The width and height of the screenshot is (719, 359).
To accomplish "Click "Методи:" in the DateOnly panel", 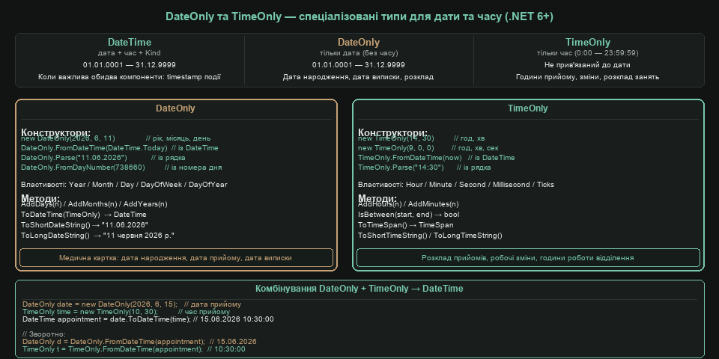I will click(40, 198).
